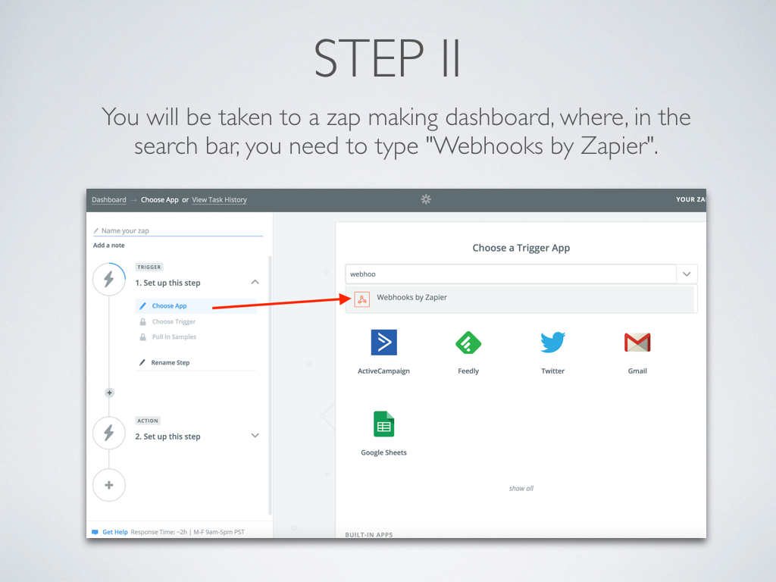Click the Zapier gear logo in header
The height and width of the screenshot is (582, 776).
tap(426, 199)
